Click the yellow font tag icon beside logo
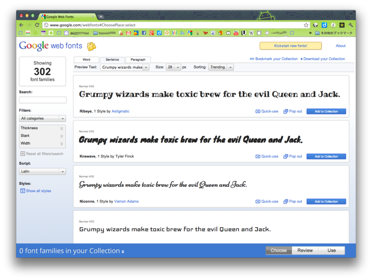372x280 pixels. 91,46
